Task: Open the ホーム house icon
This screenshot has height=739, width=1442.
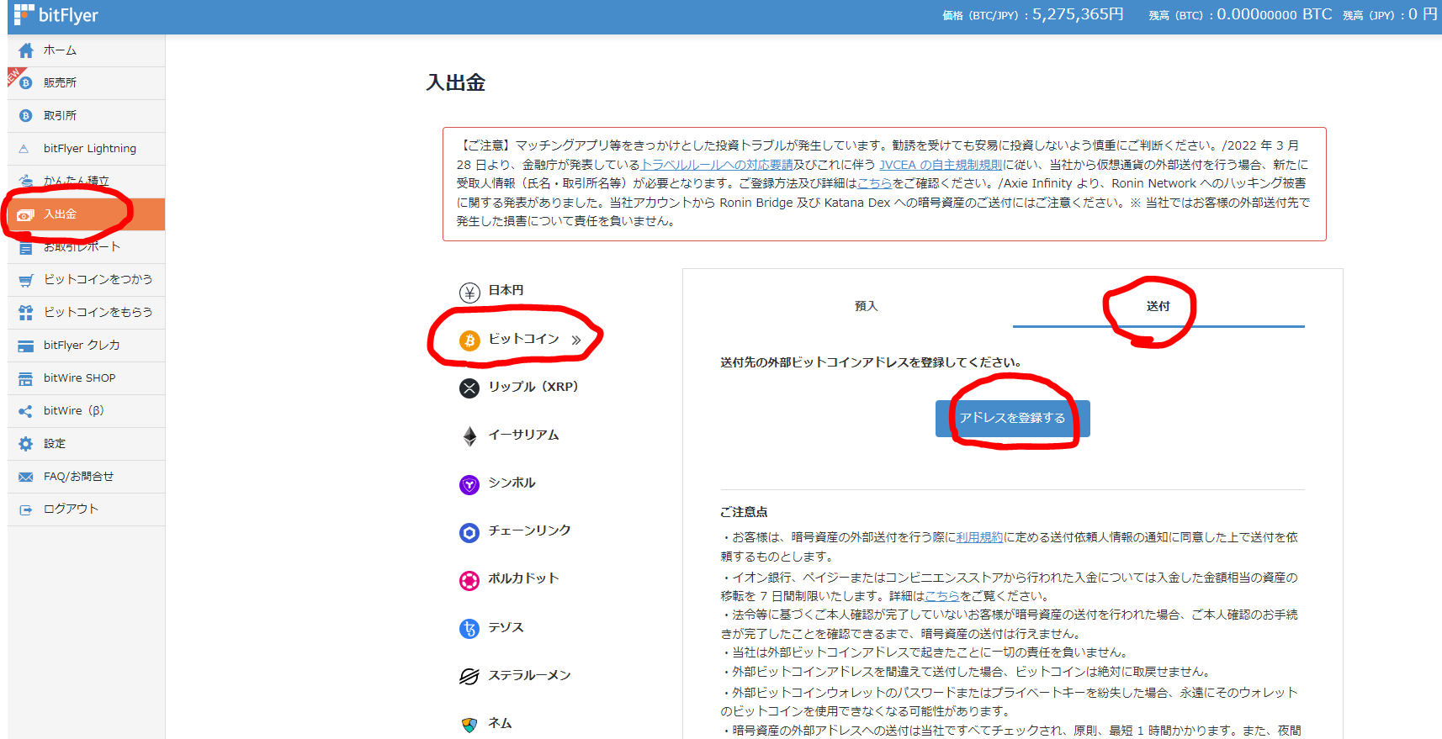Action: click(x=26, y=50)
